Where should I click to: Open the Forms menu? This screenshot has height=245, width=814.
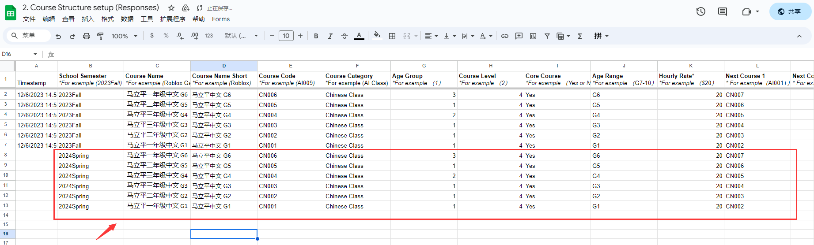point(220,19)
